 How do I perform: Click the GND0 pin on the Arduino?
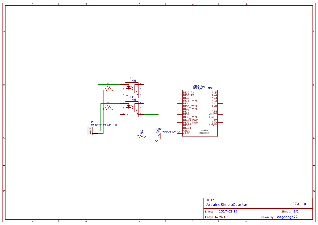(x=186, y=131)
